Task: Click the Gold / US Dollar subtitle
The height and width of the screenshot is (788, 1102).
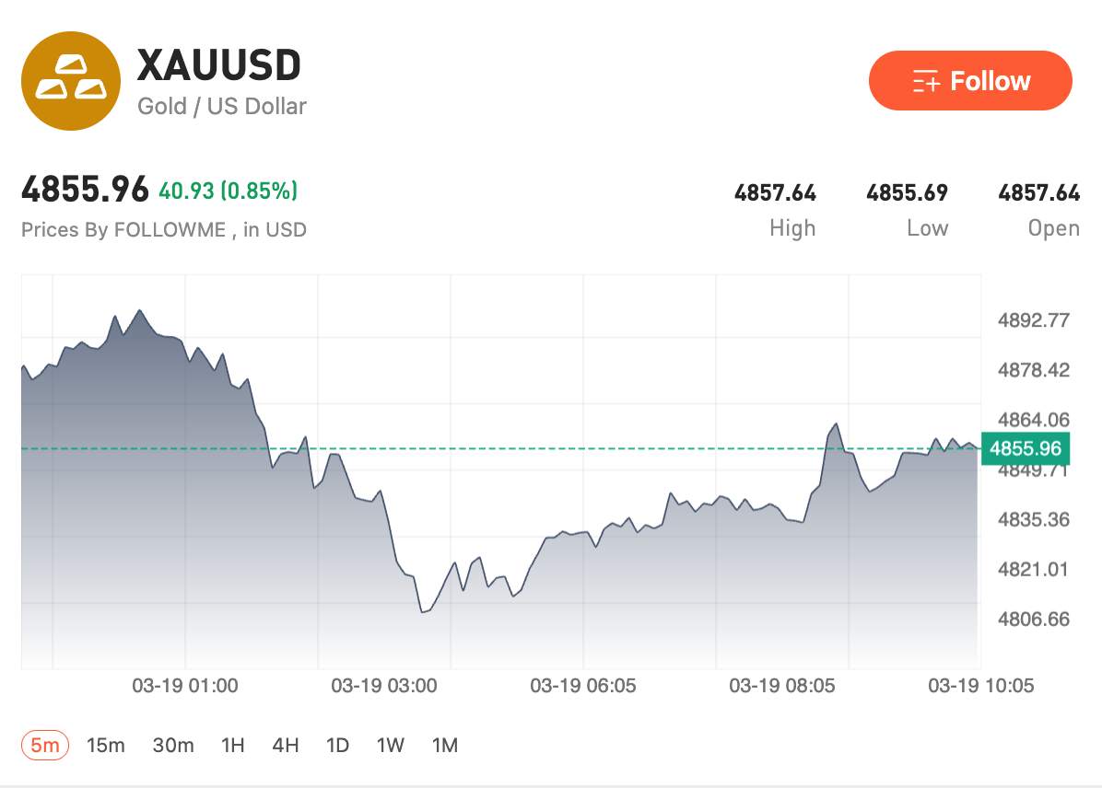Action: [221, 107]
